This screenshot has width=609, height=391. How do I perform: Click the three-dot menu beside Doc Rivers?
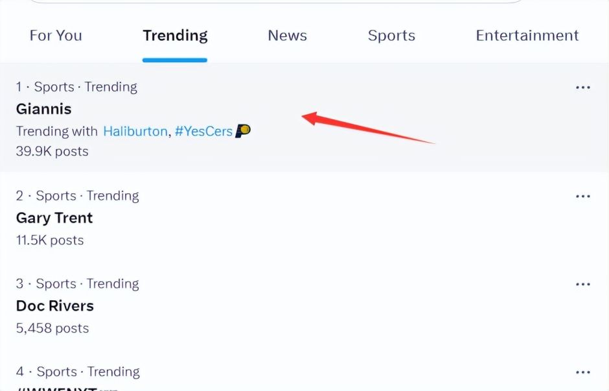582,285
